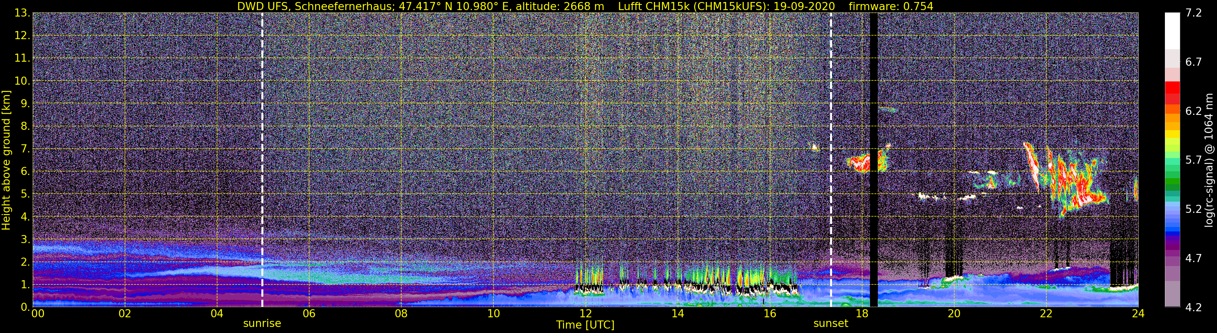Screen dimensions: 1217x333
Task: Click the height axis tick label 3
Action: (25, 239)
